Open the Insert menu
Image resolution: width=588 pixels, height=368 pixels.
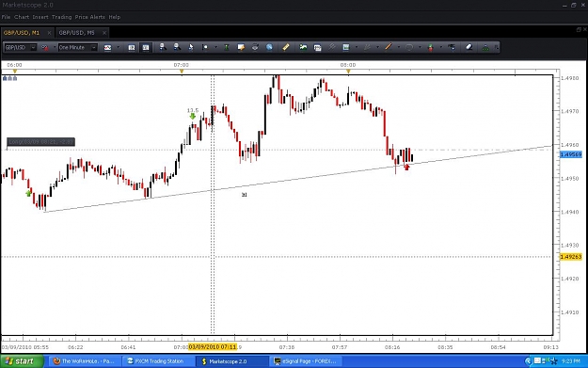(x=40, y=17)
